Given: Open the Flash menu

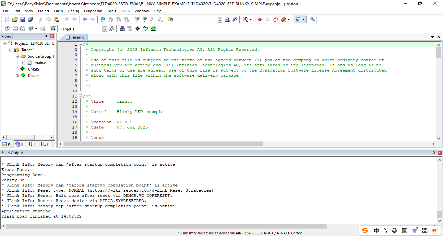Looking at the screenshot, I should pos(58,11).
